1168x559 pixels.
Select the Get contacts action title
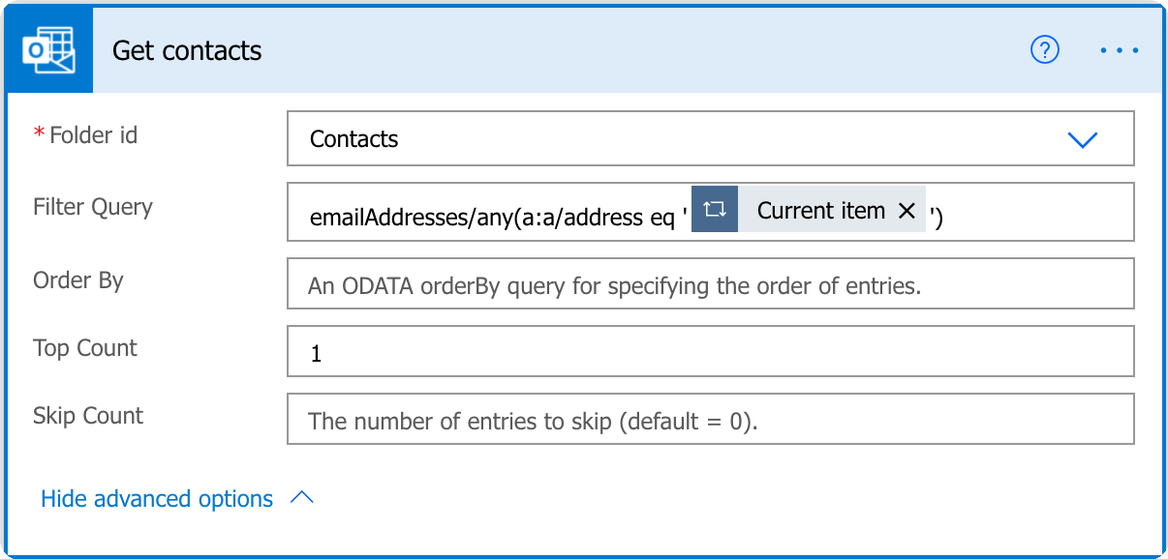click(x=187, y=51)
